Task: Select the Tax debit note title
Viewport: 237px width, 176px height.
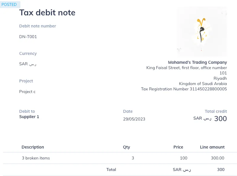Action: pos(47,13)
